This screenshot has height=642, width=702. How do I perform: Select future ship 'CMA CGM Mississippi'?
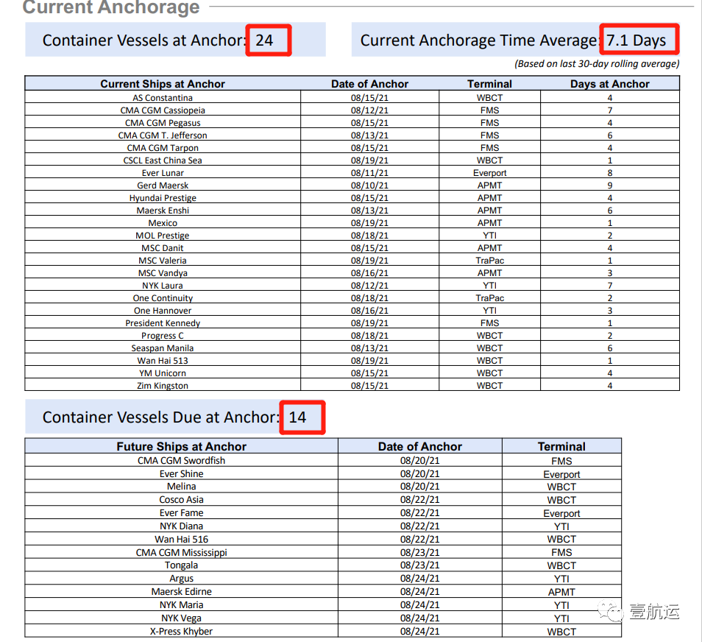(x=181, y=552)
